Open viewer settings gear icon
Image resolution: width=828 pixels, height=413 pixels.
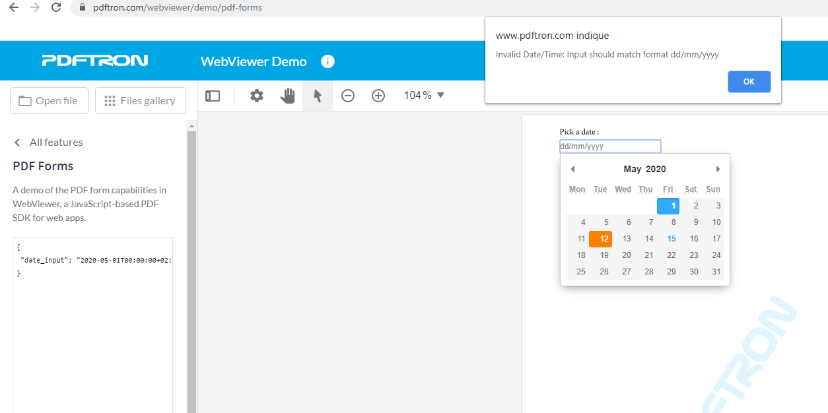click(257, 96)
